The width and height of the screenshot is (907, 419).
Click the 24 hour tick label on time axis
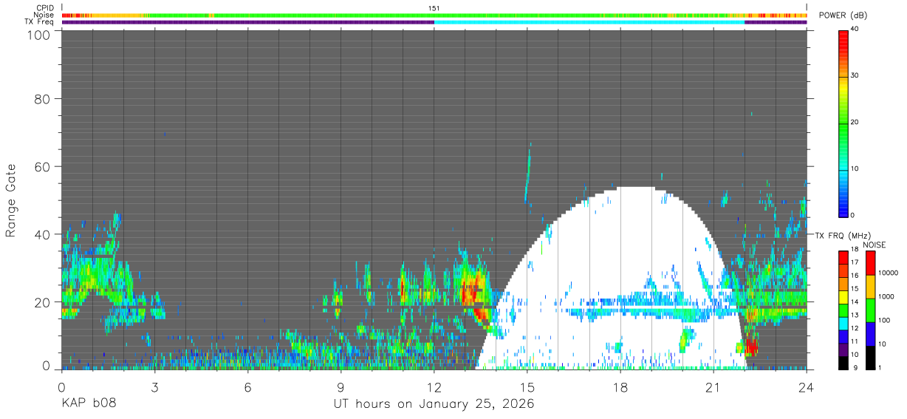pyautogui.click(x=807, y=386)
